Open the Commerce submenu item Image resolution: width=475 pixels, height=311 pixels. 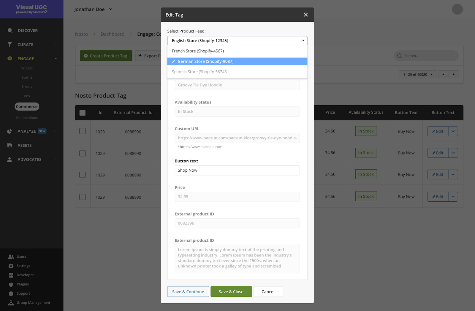pyautogui.click(x=27, y=106)
